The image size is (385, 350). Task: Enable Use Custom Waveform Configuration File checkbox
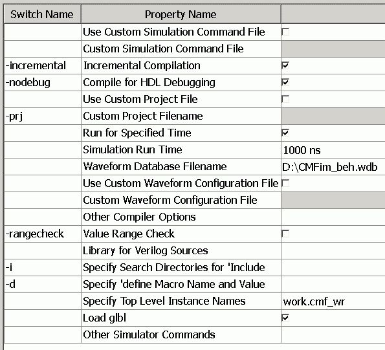(x=285, y=183)
